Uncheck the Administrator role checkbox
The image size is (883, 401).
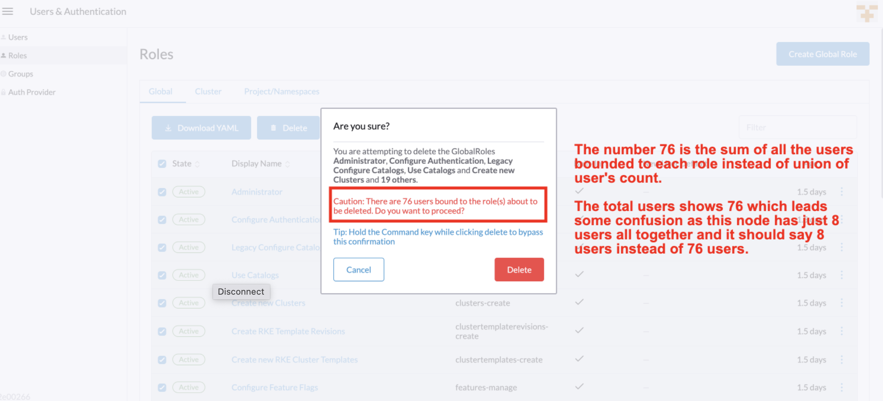162,192
